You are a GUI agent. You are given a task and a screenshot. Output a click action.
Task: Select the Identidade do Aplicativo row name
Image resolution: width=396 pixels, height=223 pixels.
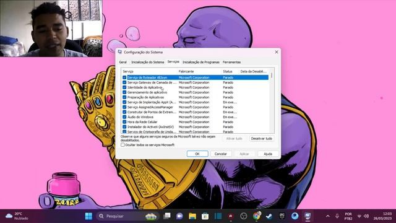(x=144, y=87)
